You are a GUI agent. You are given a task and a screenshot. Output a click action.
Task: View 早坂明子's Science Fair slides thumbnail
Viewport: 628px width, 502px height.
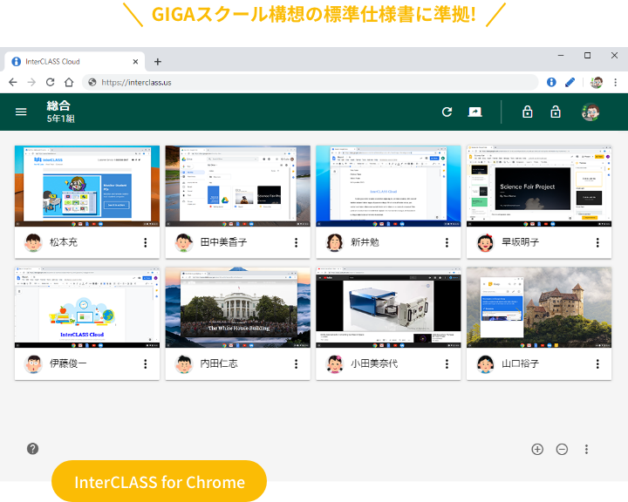539,187
